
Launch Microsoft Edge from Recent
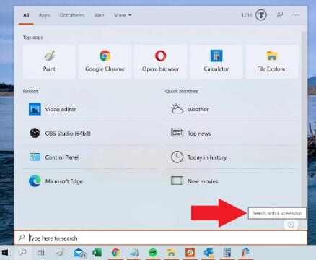(x=89, y=181)
